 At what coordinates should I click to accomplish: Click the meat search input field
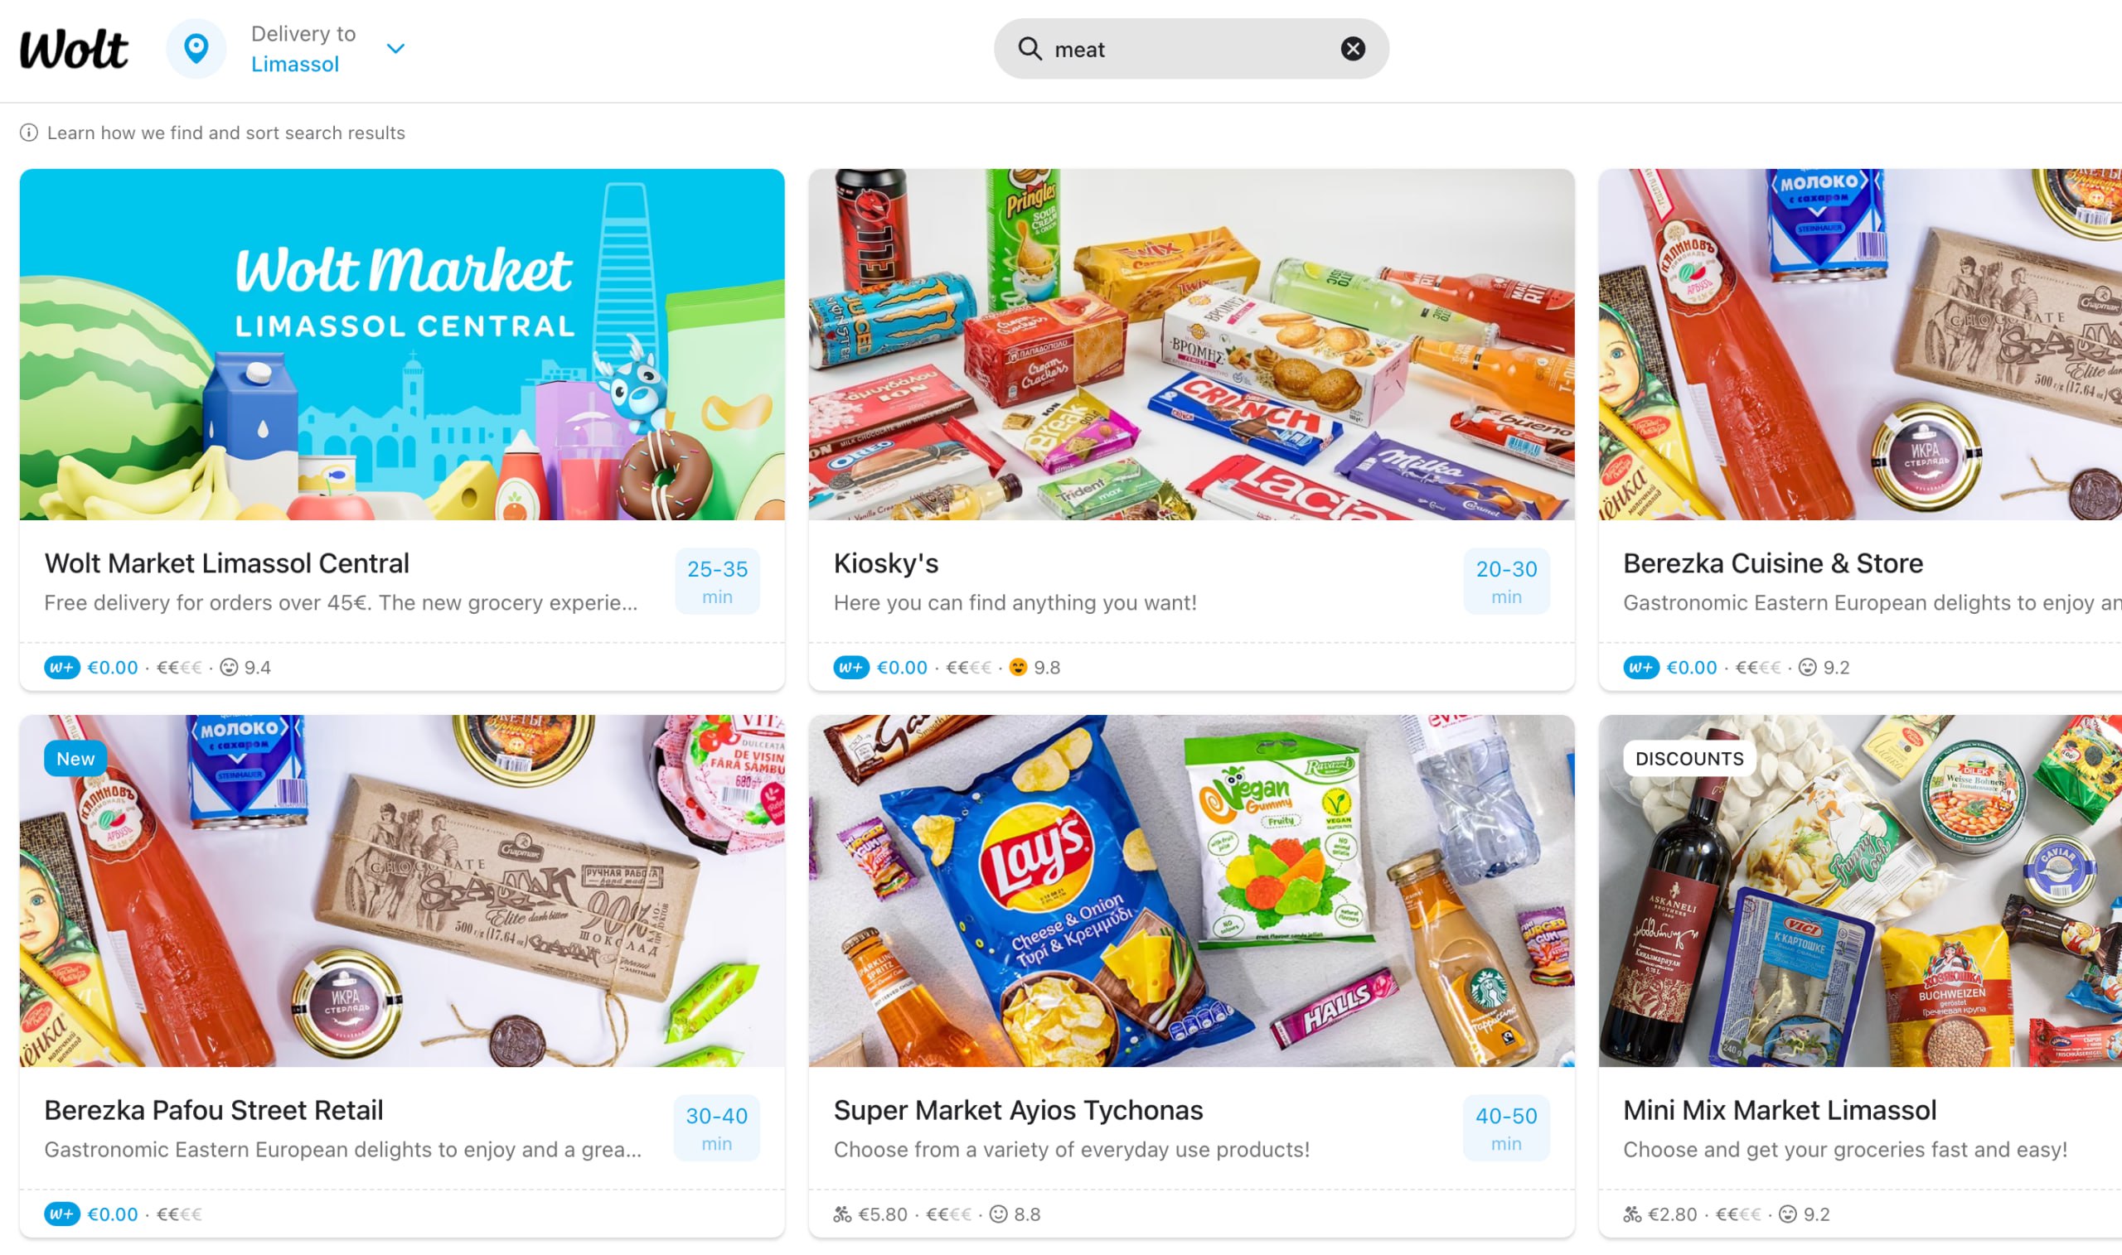pyautogui.click(x=1191, y=49)
